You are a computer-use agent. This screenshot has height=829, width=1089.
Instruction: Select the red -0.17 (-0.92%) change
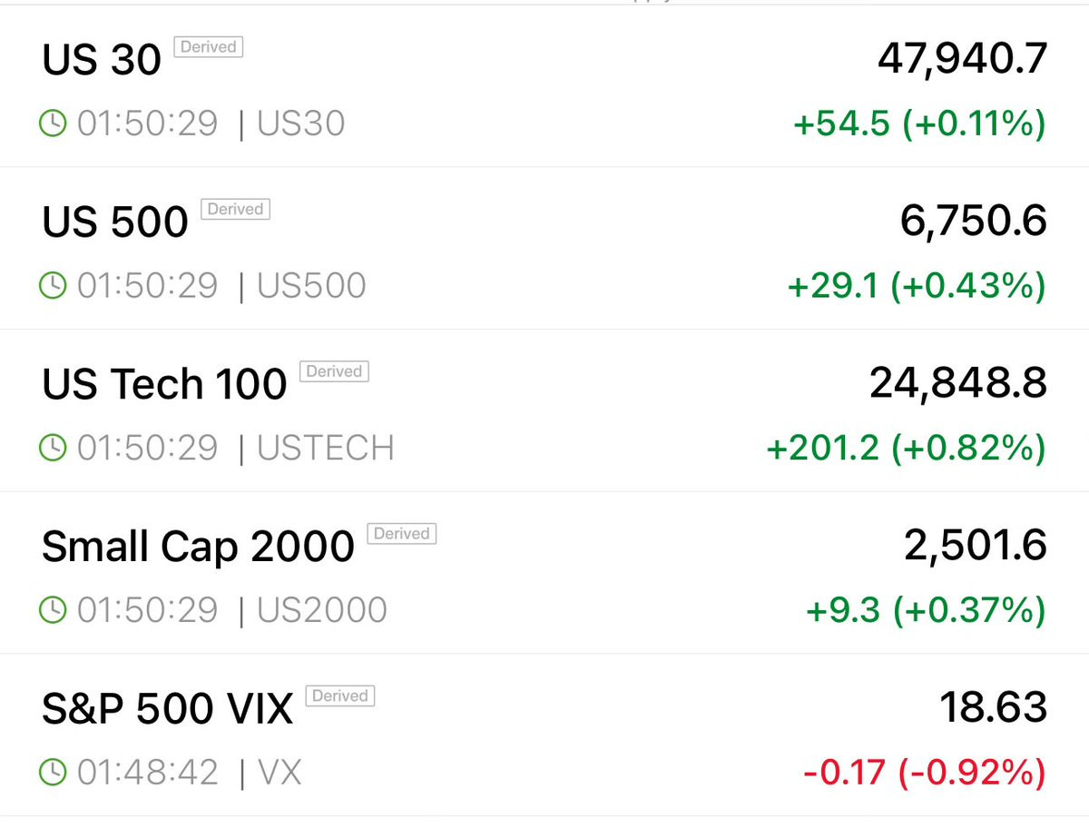(925, 773)
